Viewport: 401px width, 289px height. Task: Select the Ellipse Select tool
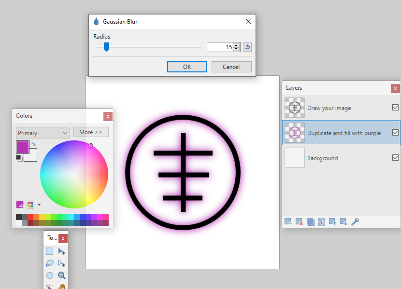50,275
